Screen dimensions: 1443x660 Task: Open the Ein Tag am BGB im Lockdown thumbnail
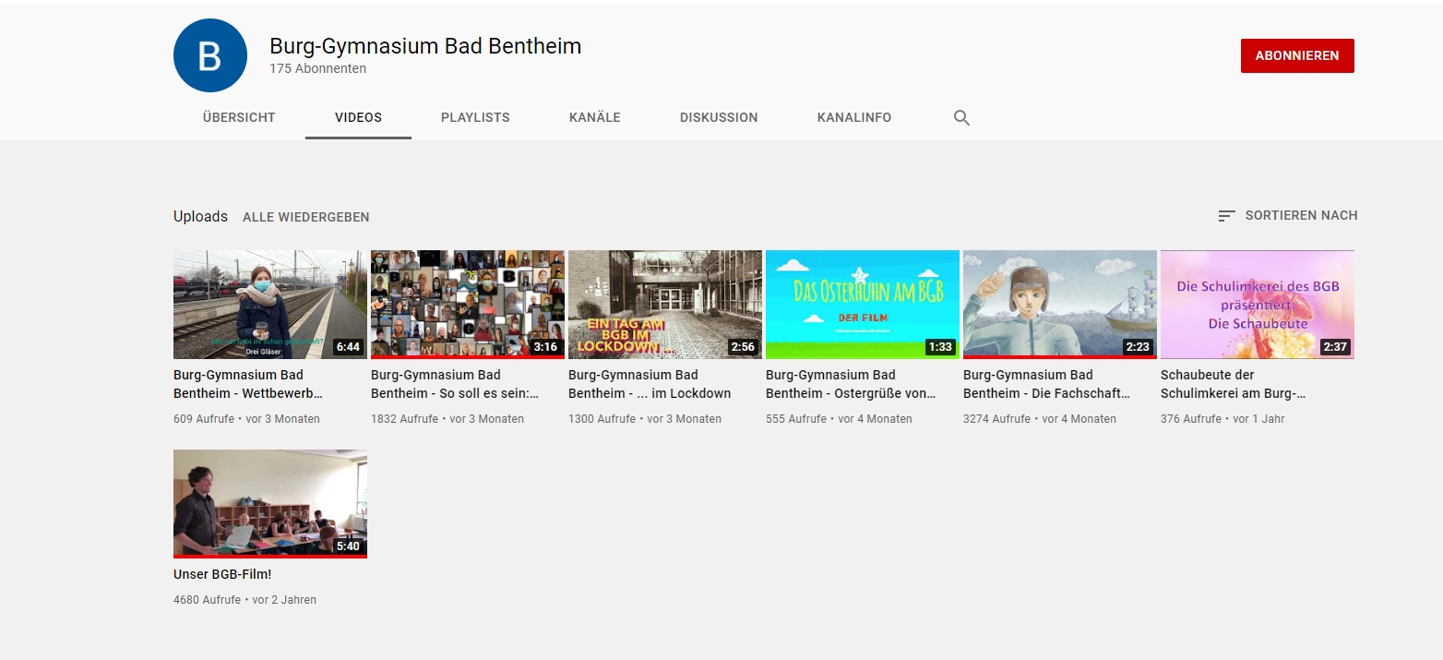coord(665,305)
